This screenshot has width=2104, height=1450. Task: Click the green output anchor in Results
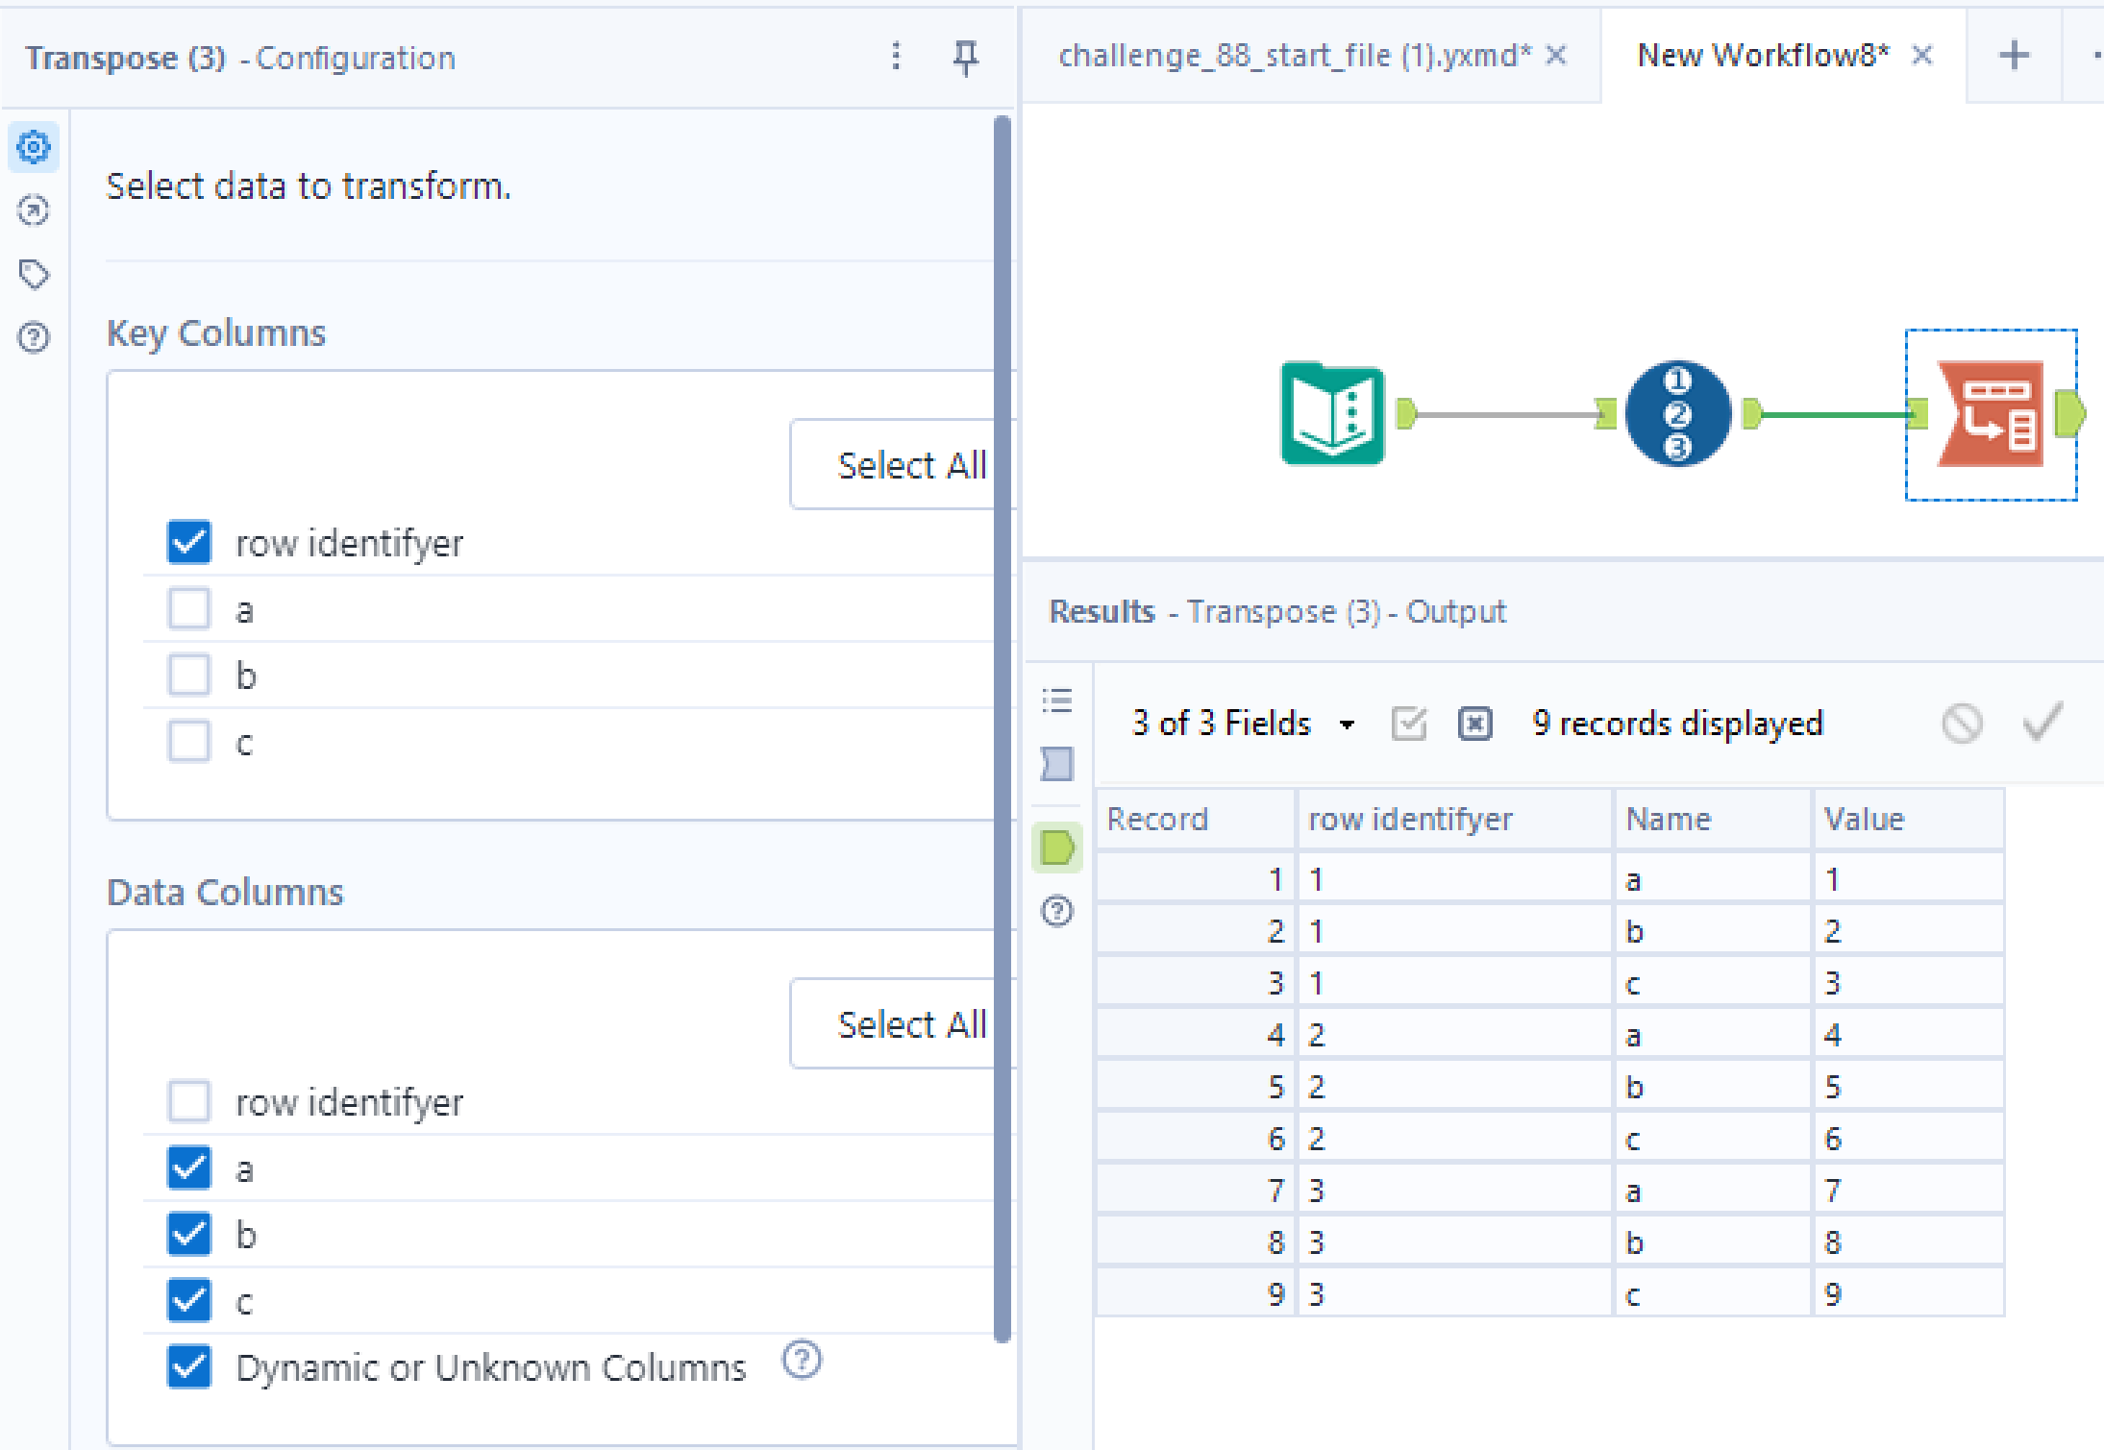[1057, 848]
